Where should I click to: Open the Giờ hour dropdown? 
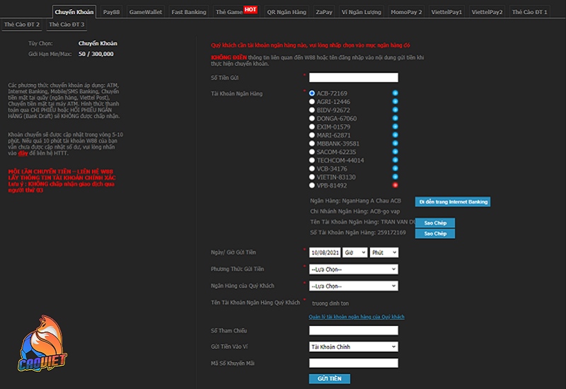click(355, 252)
